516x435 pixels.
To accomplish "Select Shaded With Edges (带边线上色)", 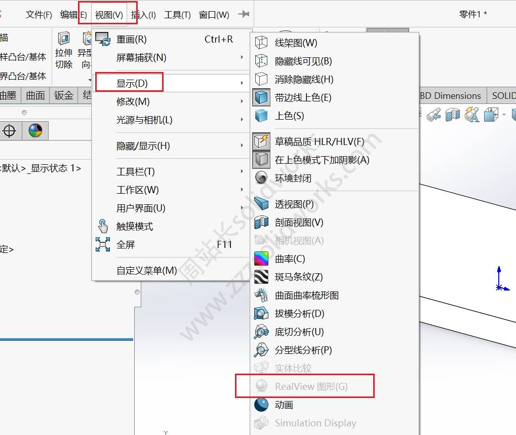I will (334, 97).
